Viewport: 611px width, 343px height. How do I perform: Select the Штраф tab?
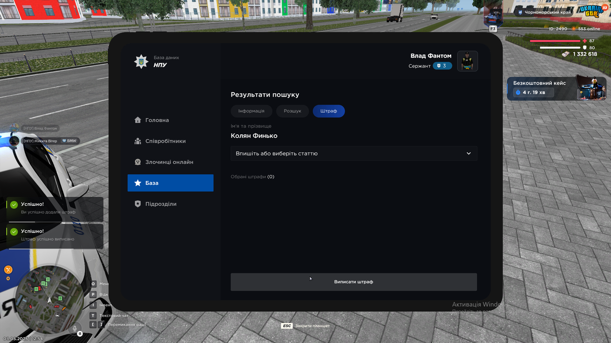pyautogui.click(x=329, y=111)
